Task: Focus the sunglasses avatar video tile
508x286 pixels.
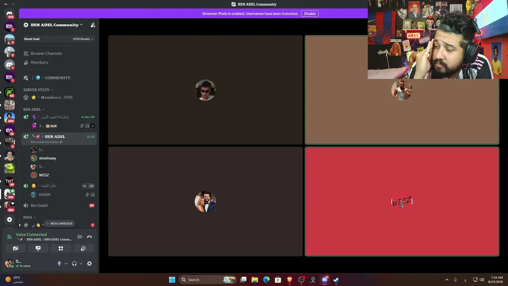Action: pos(205,90)
